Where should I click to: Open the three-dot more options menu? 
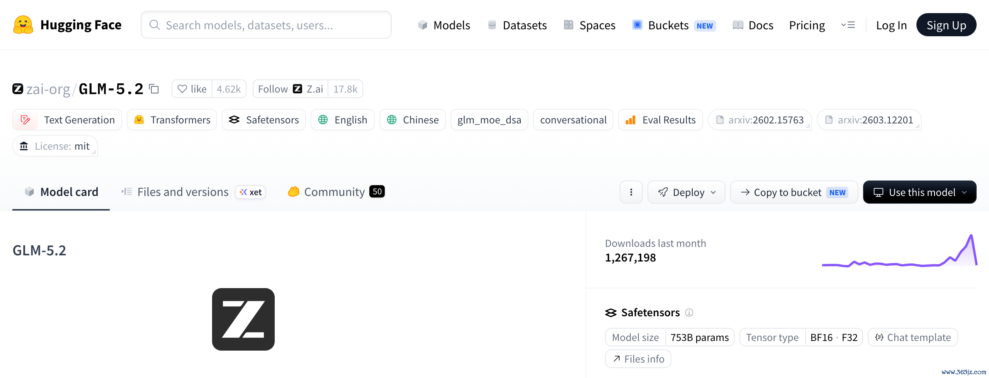(x=631, y=192)
